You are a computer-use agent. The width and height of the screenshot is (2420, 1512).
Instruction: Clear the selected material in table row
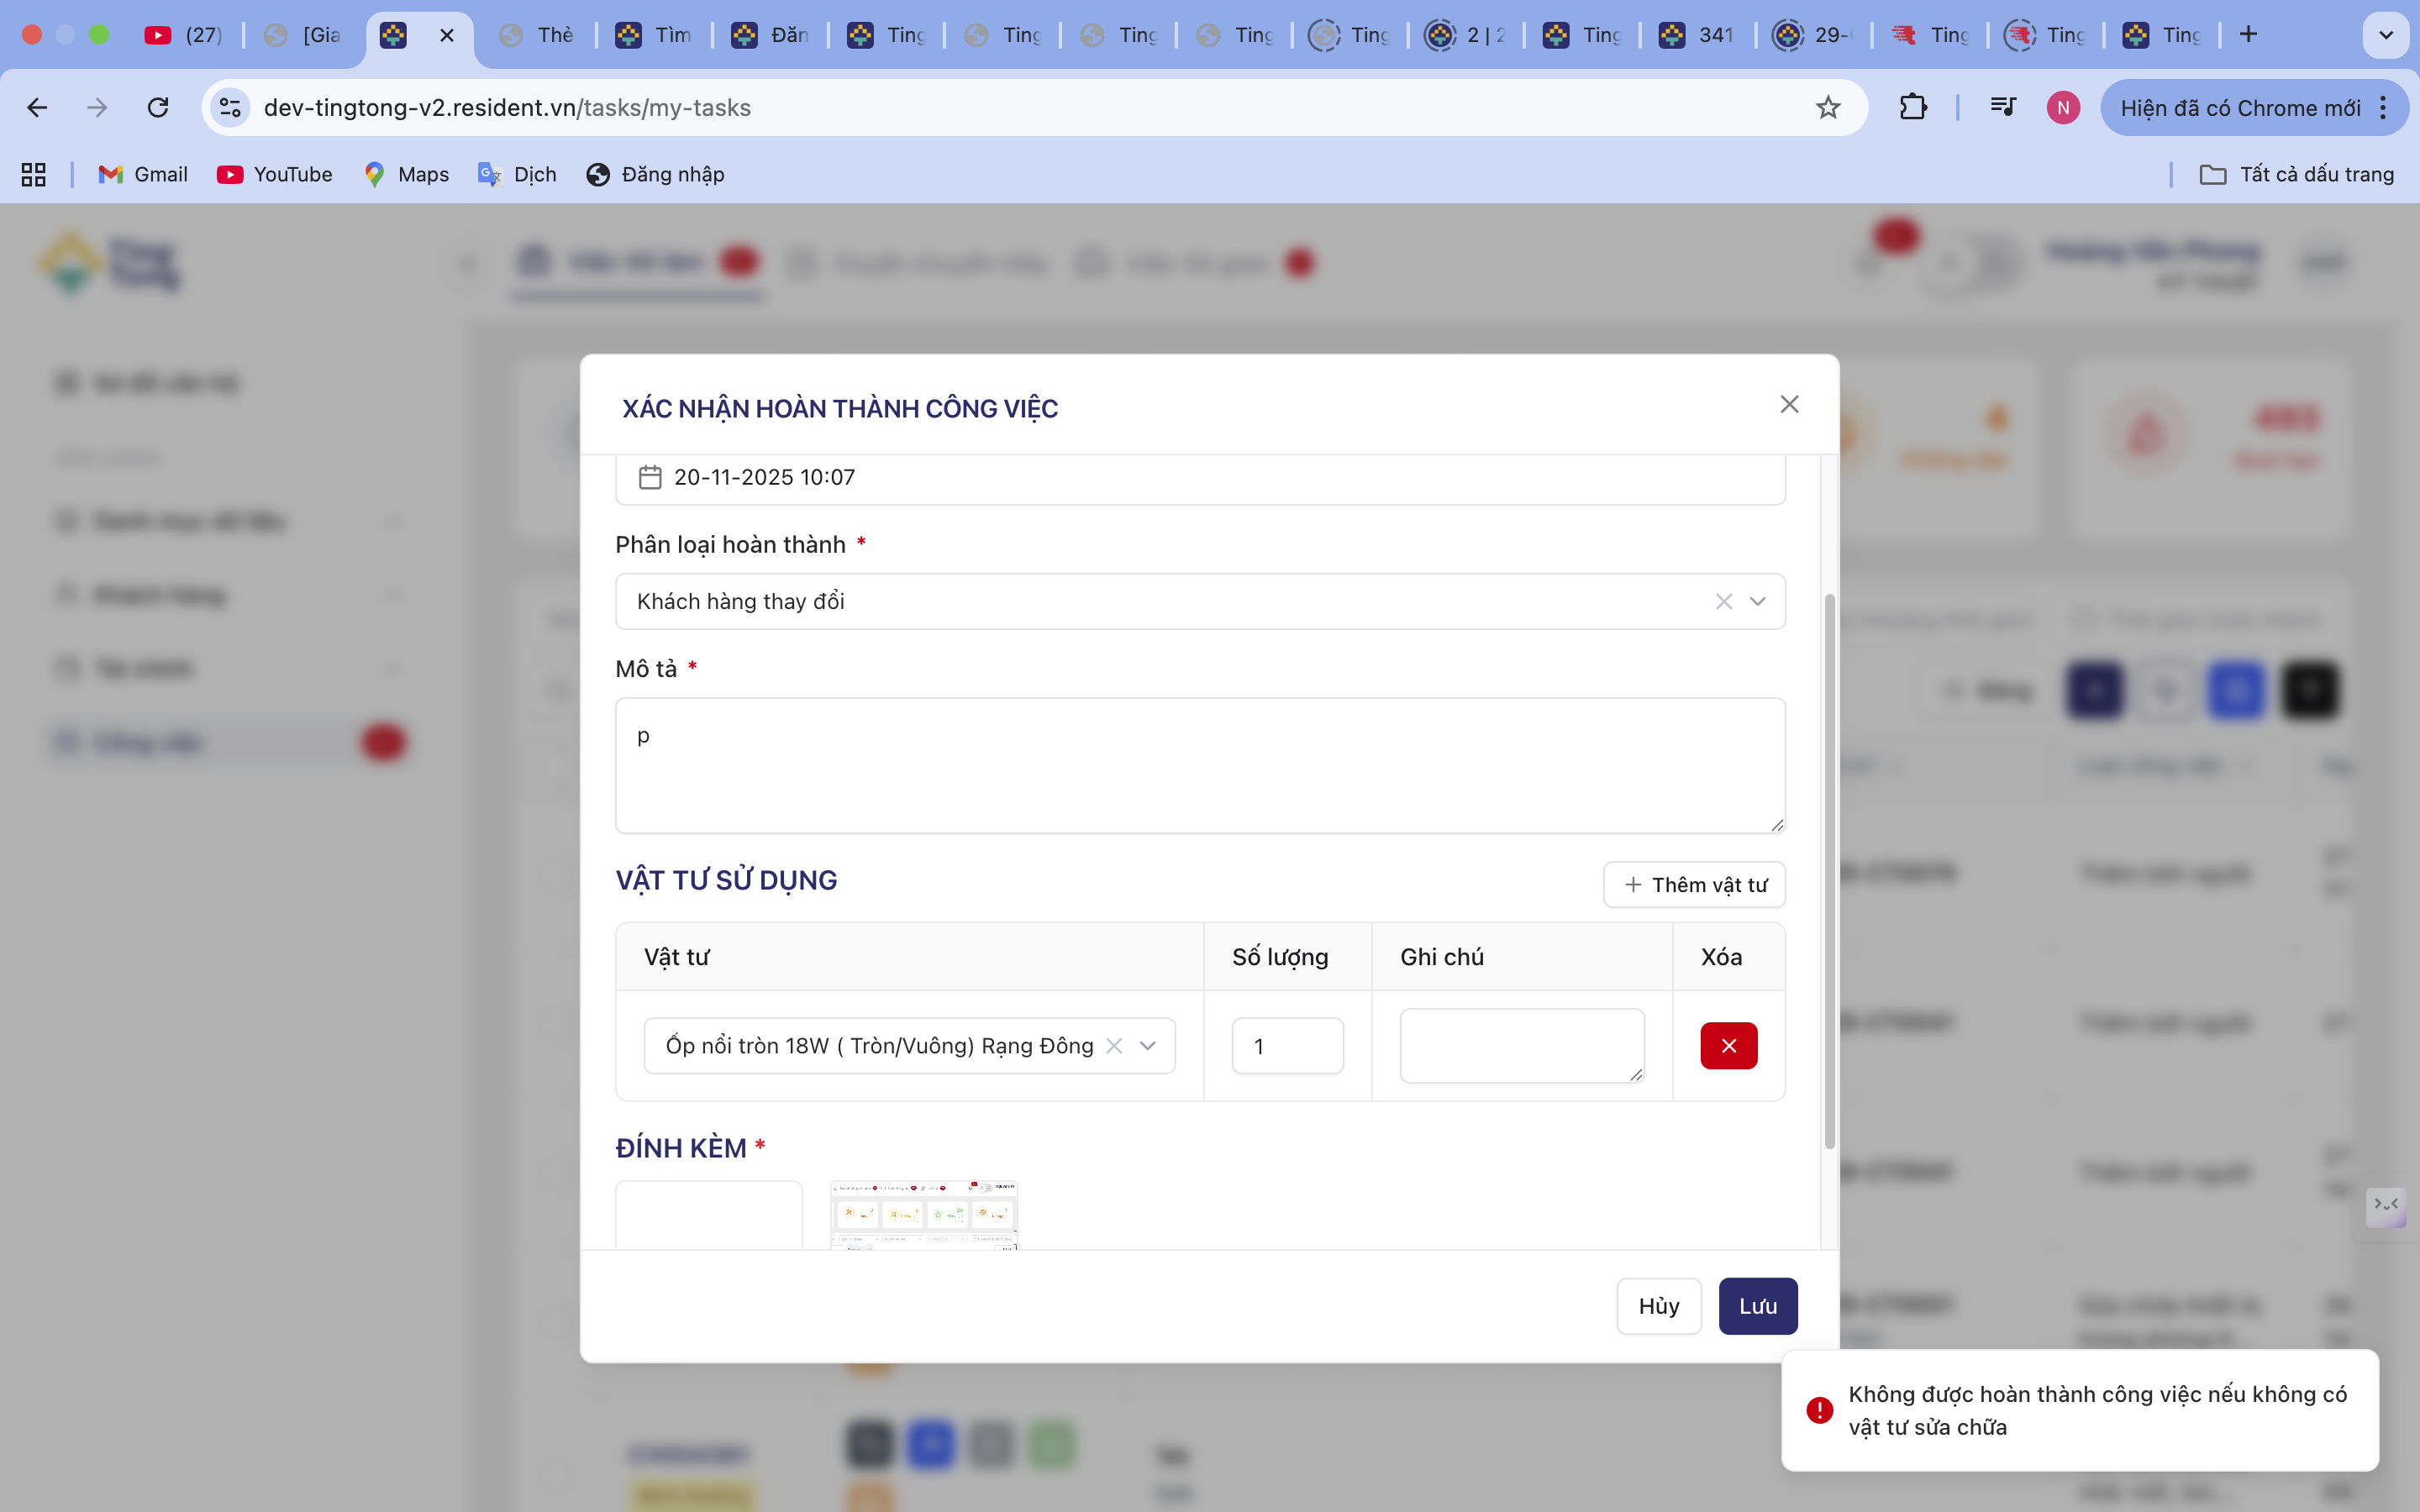[1114, 1045]
